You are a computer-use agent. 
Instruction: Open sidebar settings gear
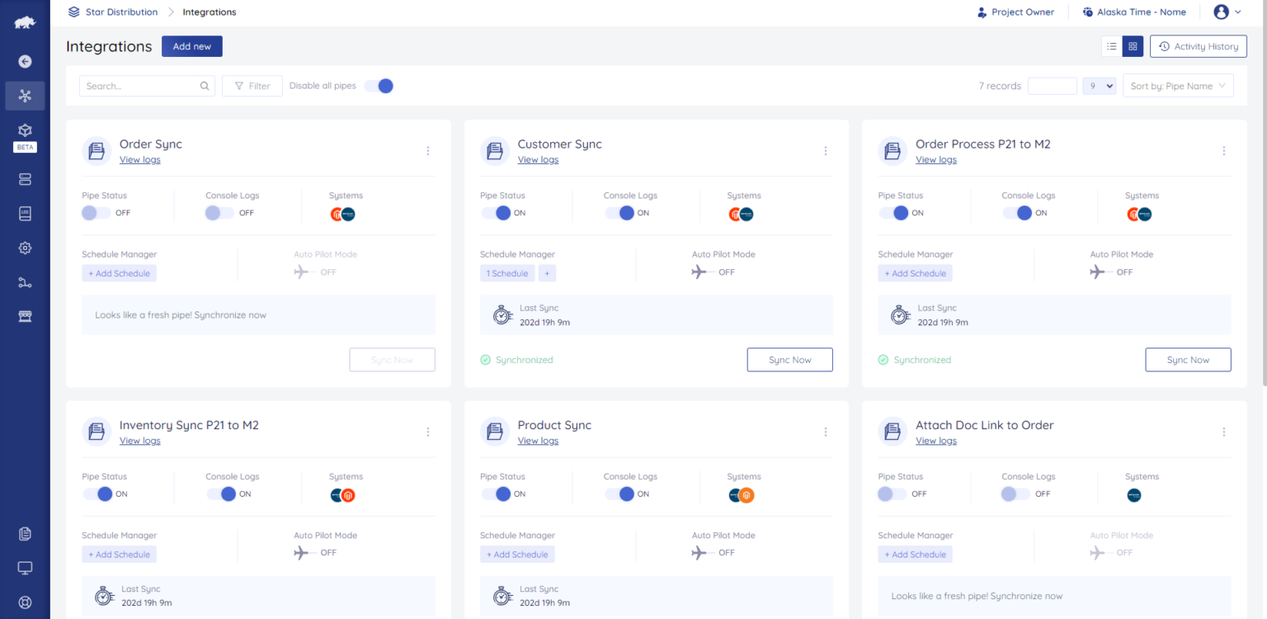coord(25,248)
